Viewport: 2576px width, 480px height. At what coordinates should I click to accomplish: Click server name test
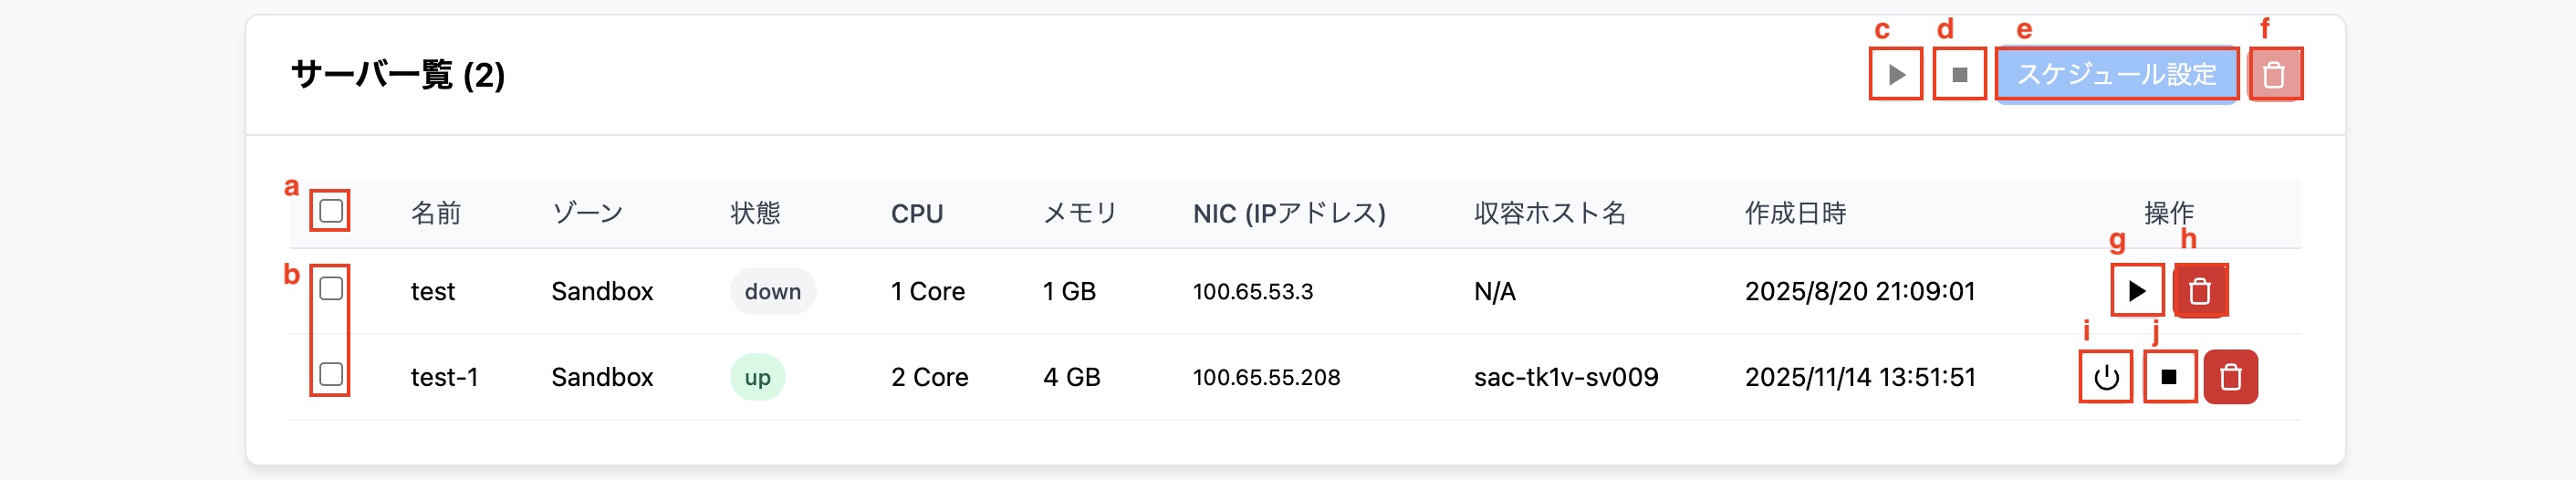(x=433, y=291)
